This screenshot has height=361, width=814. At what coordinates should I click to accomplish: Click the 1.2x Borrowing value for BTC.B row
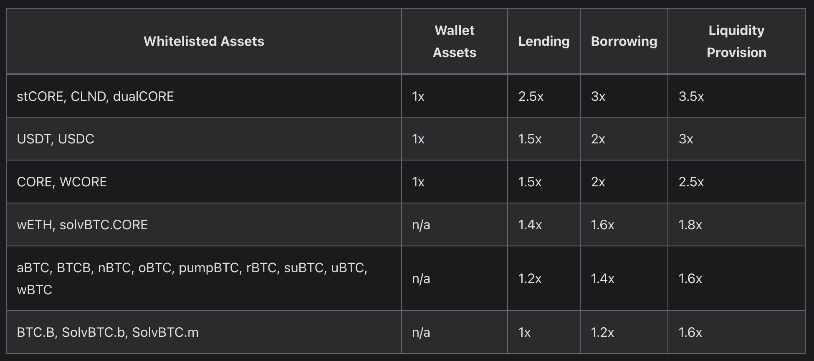pyautogui.click(x=602, y=332)
